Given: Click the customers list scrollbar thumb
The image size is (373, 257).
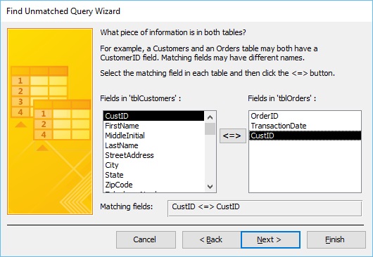Looking at the screenshot, I should [x=210, y=128].
